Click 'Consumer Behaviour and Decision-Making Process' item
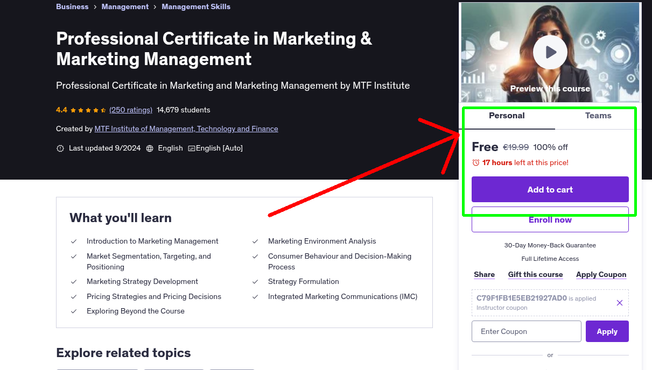 tap(340, 261)
